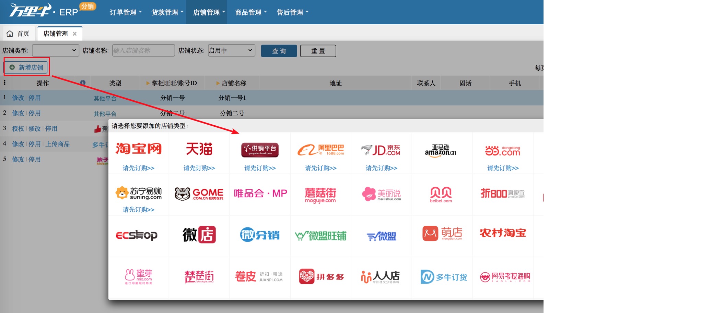The height and width of the screenshot is (313, 712).
Task: Pick the 人人店 store type
Action: tap(380, 277)
